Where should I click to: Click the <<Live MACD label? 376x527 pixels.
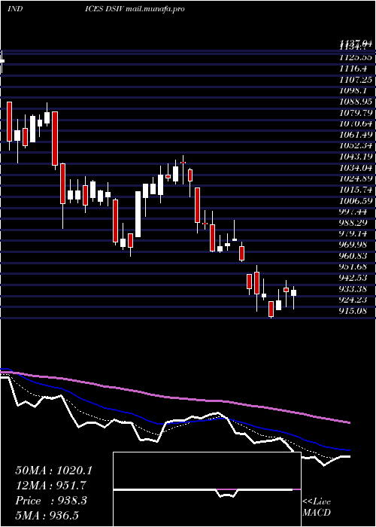pyautogui.click(x=317, y=507)
